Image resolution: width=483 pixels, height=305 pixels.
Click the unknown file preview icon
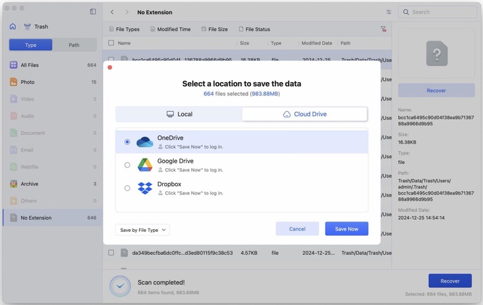pos(436,54)
